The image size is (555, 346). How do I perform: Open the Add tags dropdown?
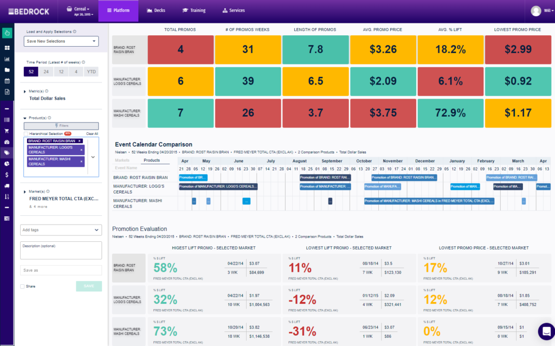[x=61, y=230]
